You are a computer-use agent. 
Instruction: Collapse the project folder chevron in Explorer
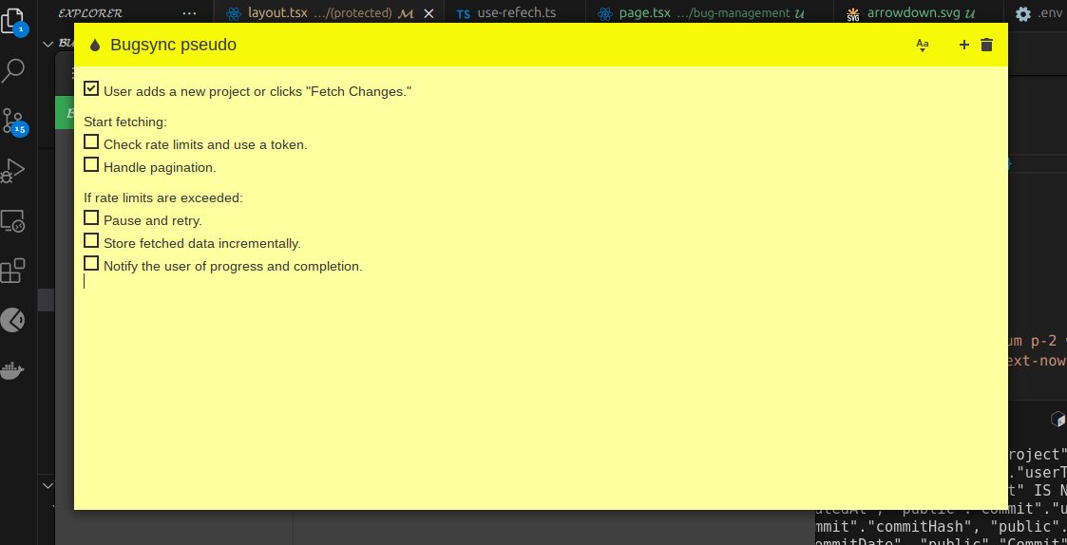48,45
